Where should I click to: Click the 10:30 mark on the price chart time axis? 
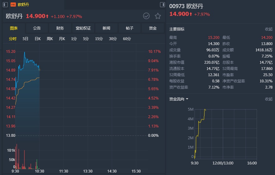[39, 171]
